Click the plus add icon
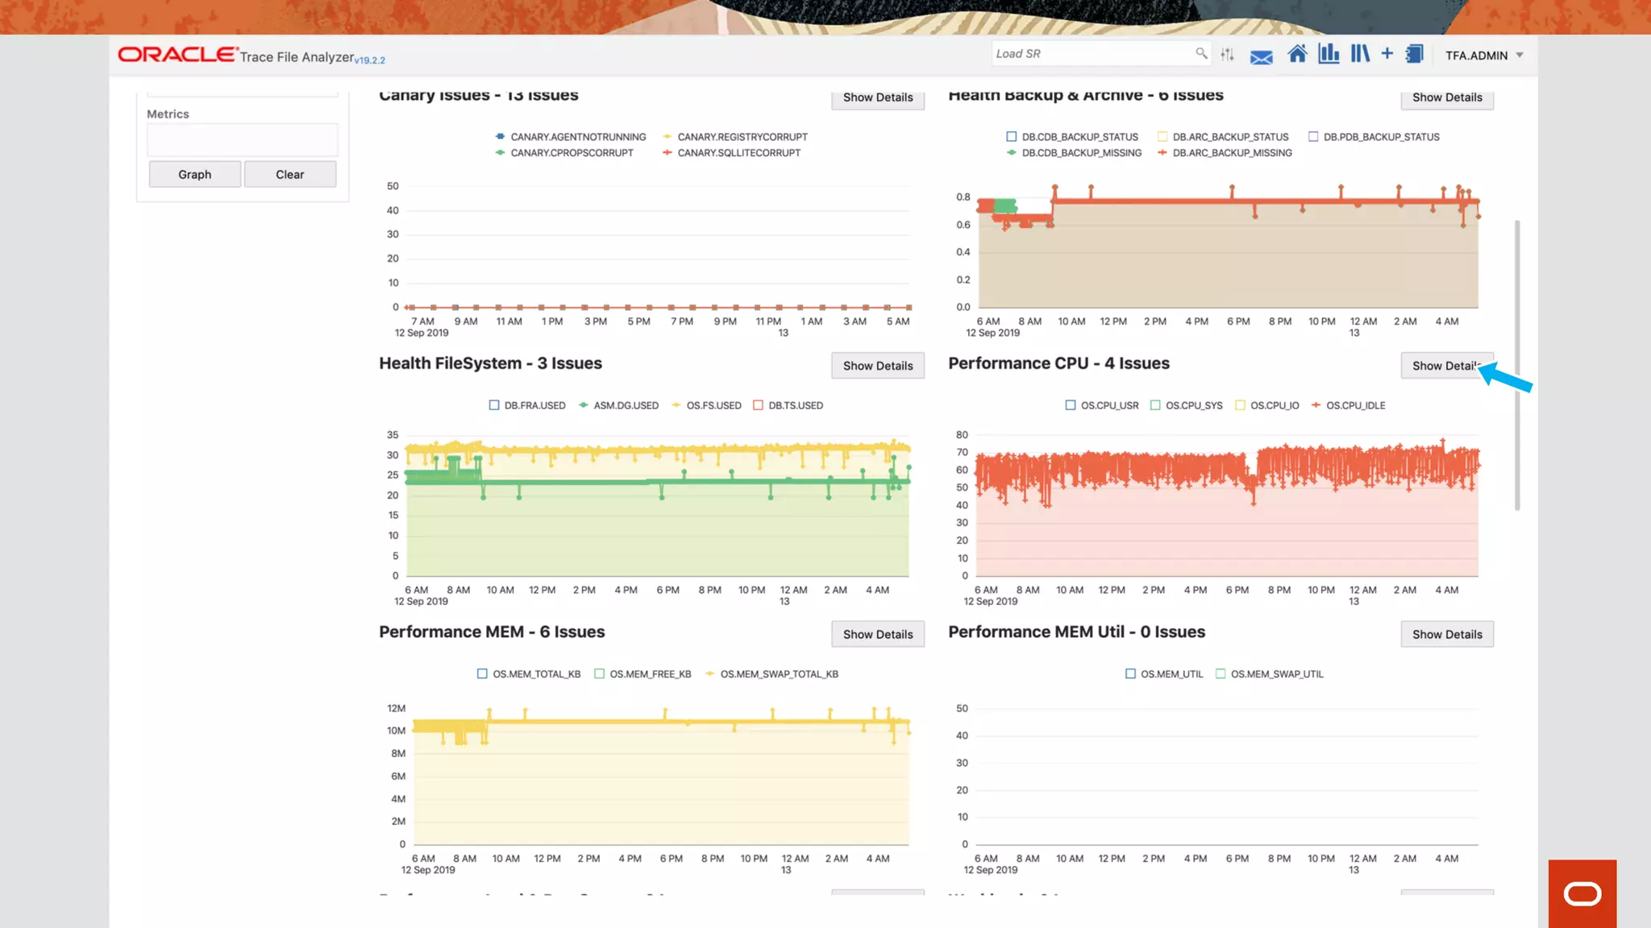Screen dimensions: 1651x928 [1387, 53]
